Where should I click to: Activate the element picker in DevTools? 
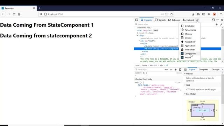point(136,20)
